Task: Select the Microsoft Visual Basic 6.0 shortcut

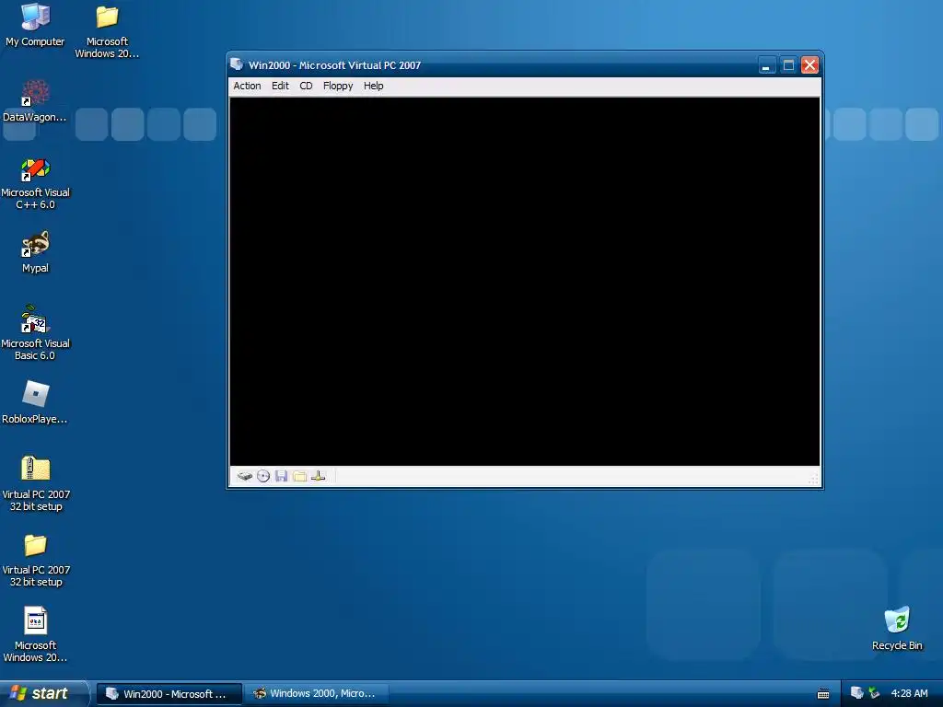Action: pos(35,332)
